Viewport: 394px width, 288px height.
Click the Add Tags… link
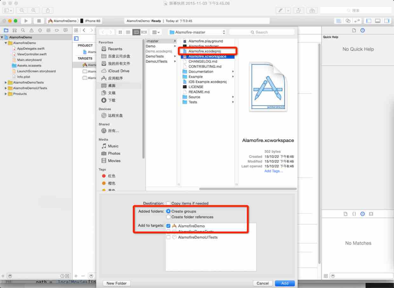(274, 171)
